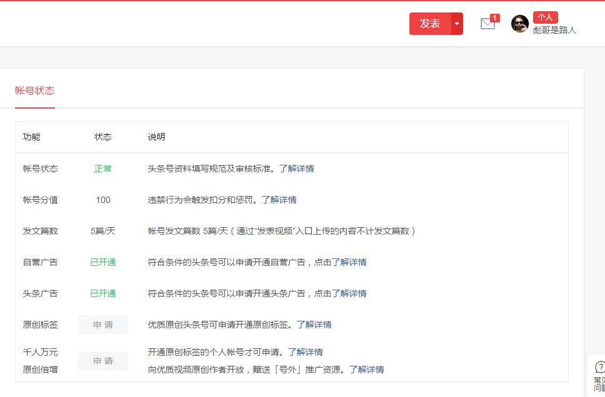
Task: Open 了解详情 in the 原创标签 row
Action: (x=316, y=325)
